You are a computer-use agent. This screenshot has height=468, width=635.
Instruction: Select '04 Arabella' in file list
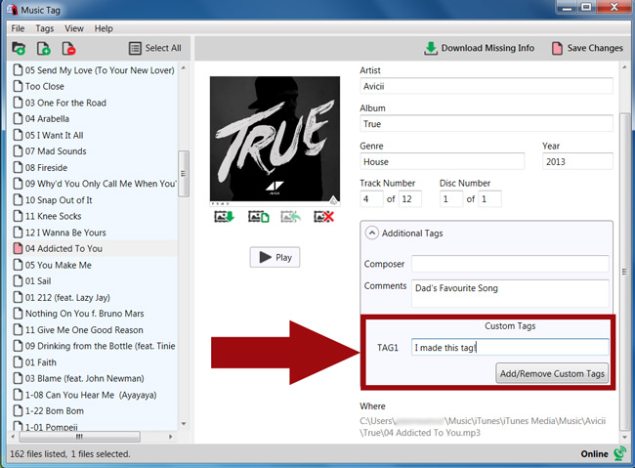point(47,119)
